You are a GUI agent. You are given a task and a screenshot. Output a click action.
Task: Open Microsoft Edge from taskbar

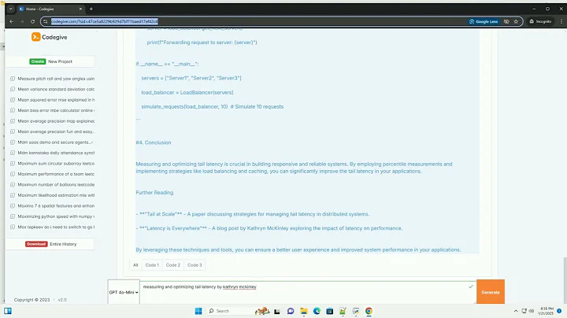point(317,311)
